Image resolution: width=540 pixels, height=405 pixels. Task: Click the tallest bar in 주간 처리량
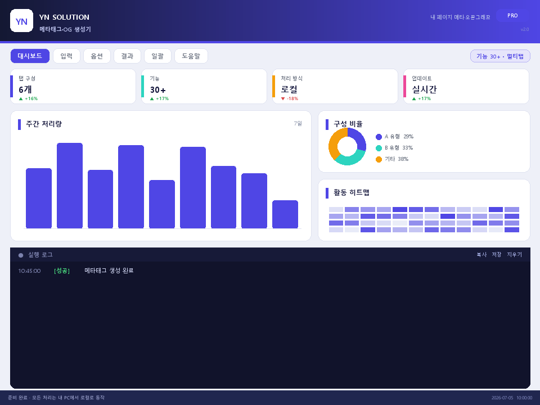coord(70,186)
